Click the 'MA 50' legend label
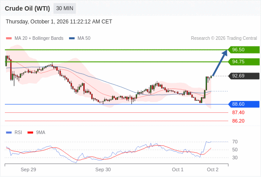This screenshot has height=177, width=261. click(84, 38)
